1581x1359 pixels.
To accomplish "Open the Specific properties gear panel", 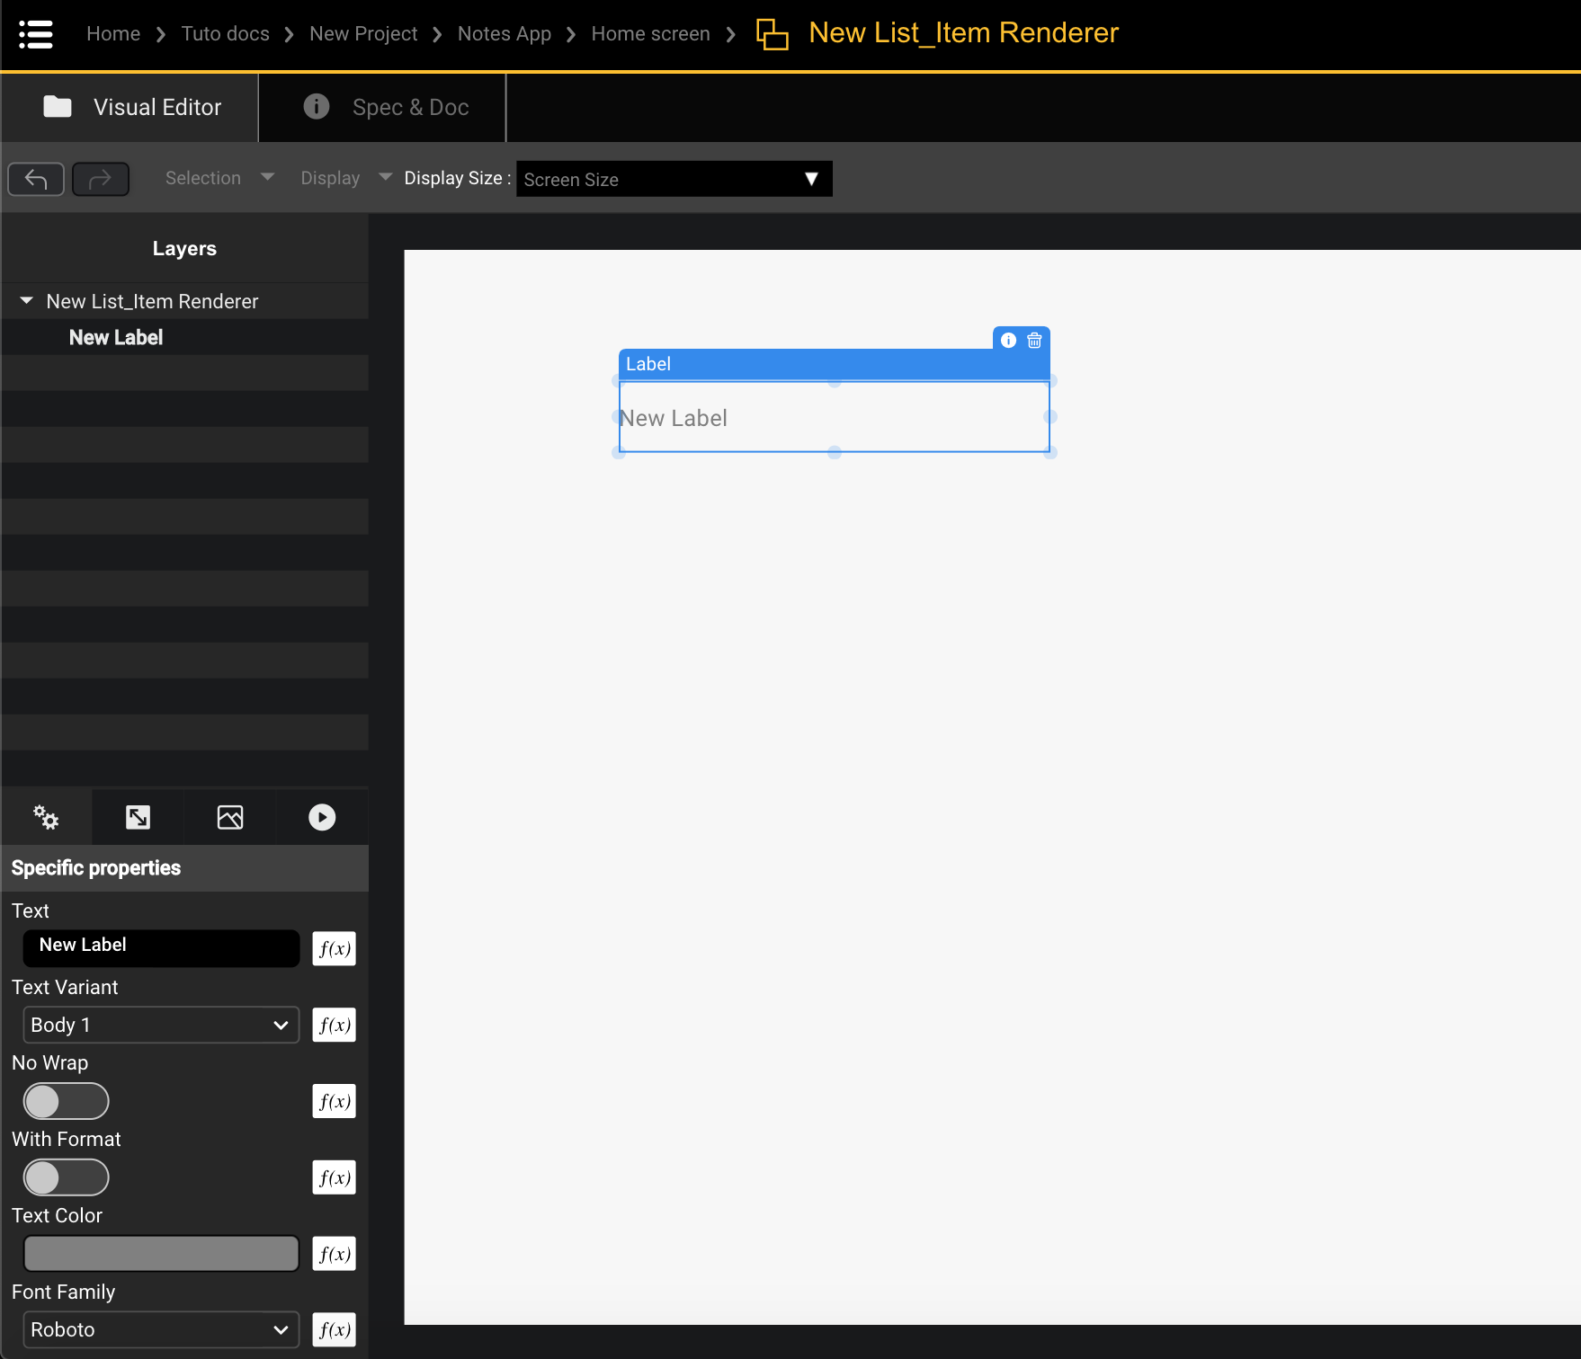I will click(45, 817).
